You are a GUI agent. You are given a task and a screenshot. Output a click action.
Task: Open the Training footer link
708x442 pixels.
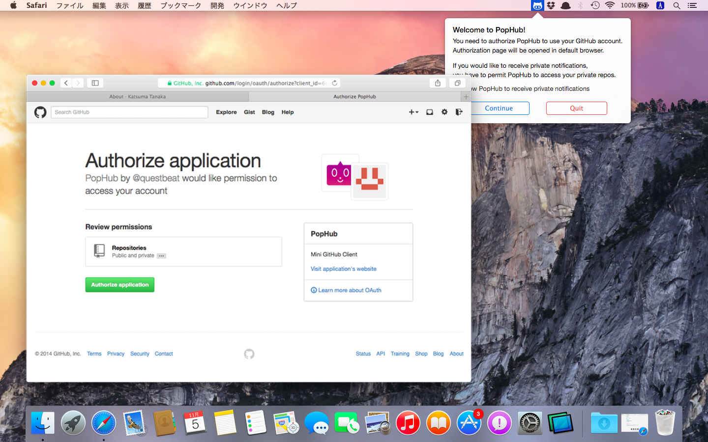(x=400, y=354)
